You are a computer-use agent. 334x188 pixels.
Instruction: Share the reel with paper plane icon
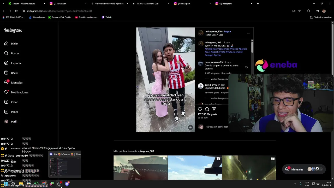point(214,109)
